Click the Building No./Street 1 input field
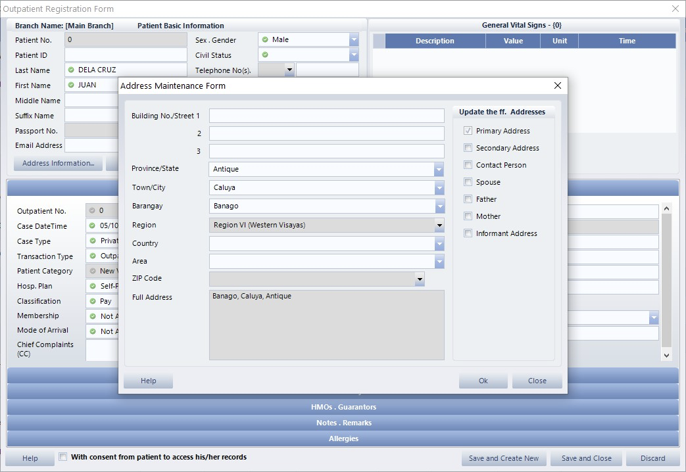The width and height of the screenshot is (686, 472). coord(326,116)
